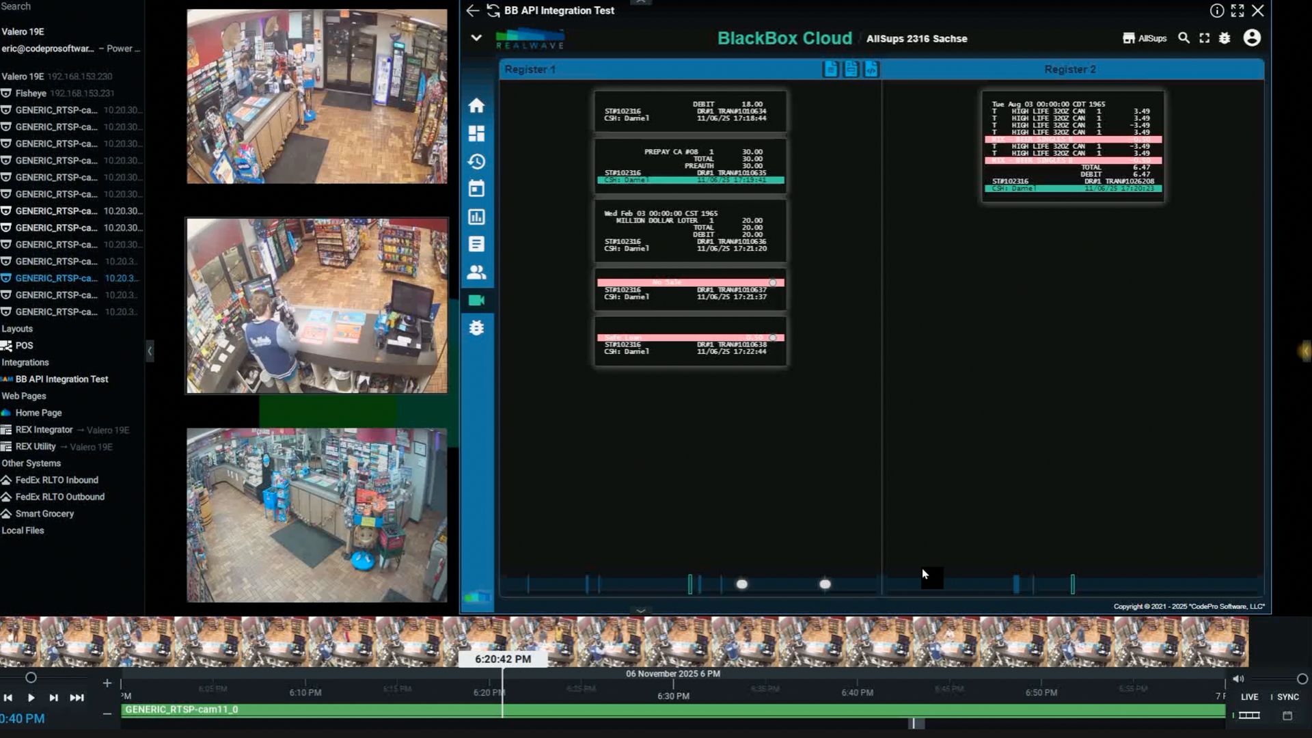The height and width of the screenshot is (738, 1312).
Task: Open FedEx RLTO Inbound system
Action: 57,480
